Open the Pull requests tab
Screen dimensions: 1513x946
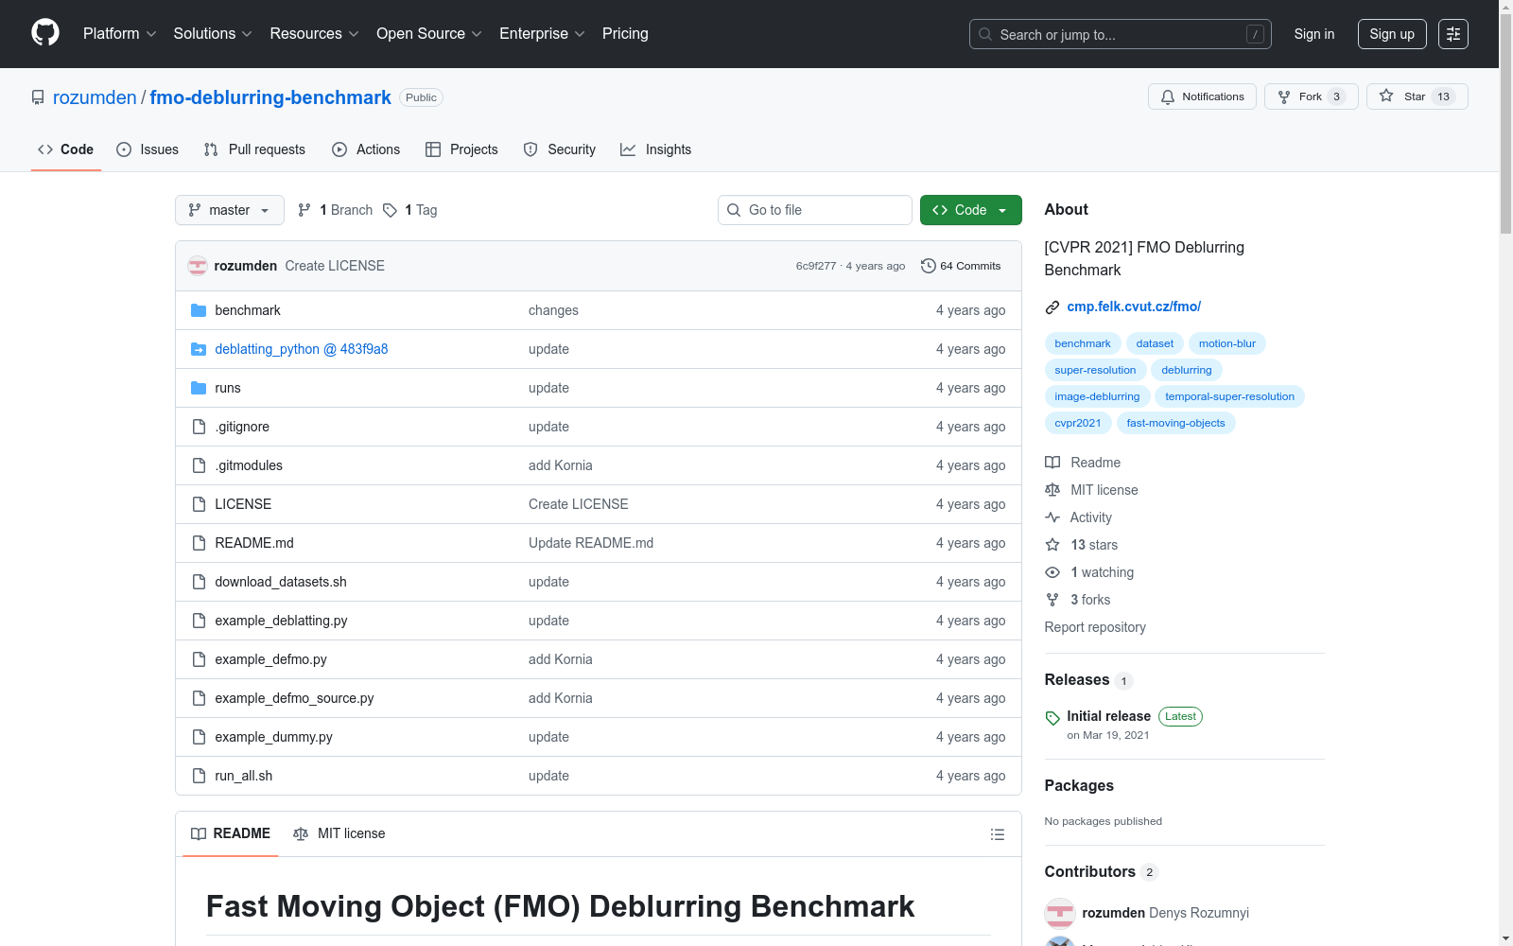click(x=254, y=149)
